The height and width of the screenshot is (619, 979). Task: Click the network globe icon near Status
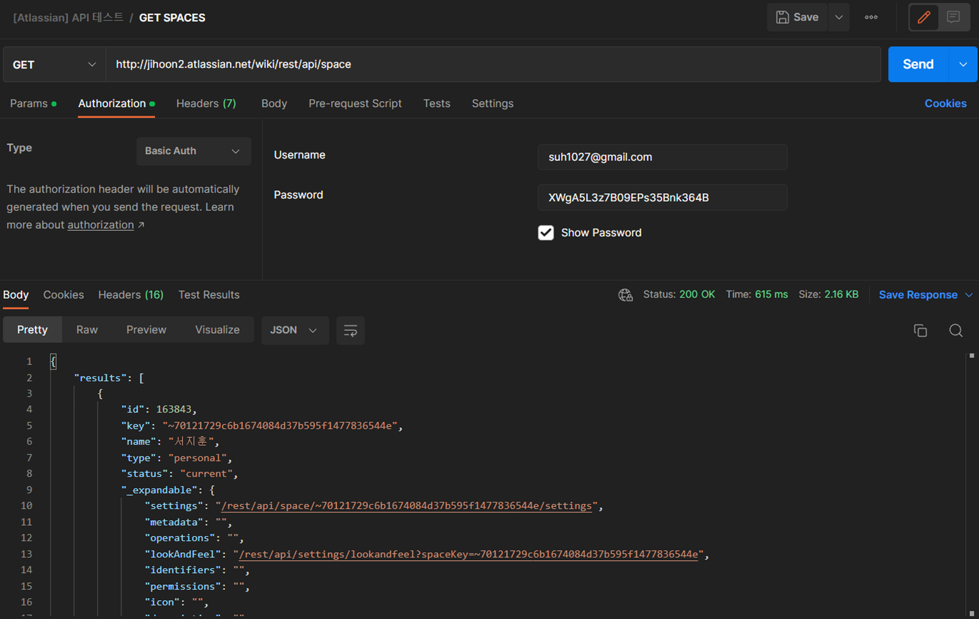625,295
